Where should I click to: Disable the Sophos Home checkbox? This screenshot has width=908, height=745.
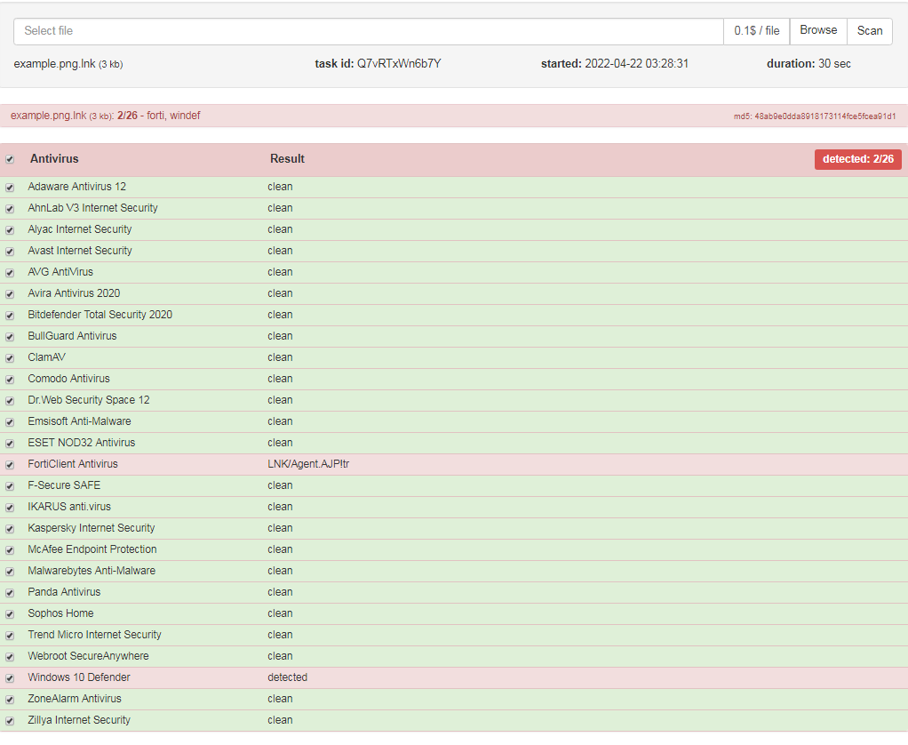click(10, 614)
